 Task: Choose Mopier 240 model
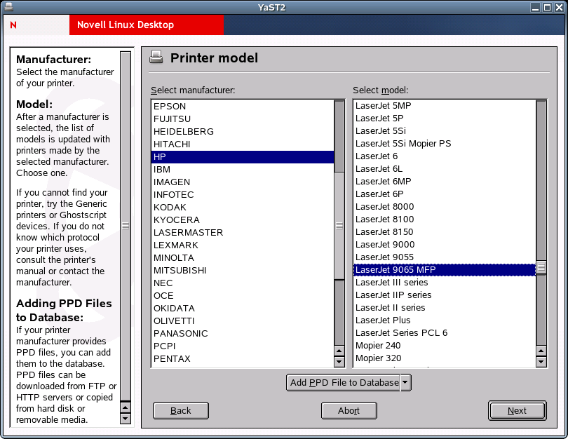445,346
